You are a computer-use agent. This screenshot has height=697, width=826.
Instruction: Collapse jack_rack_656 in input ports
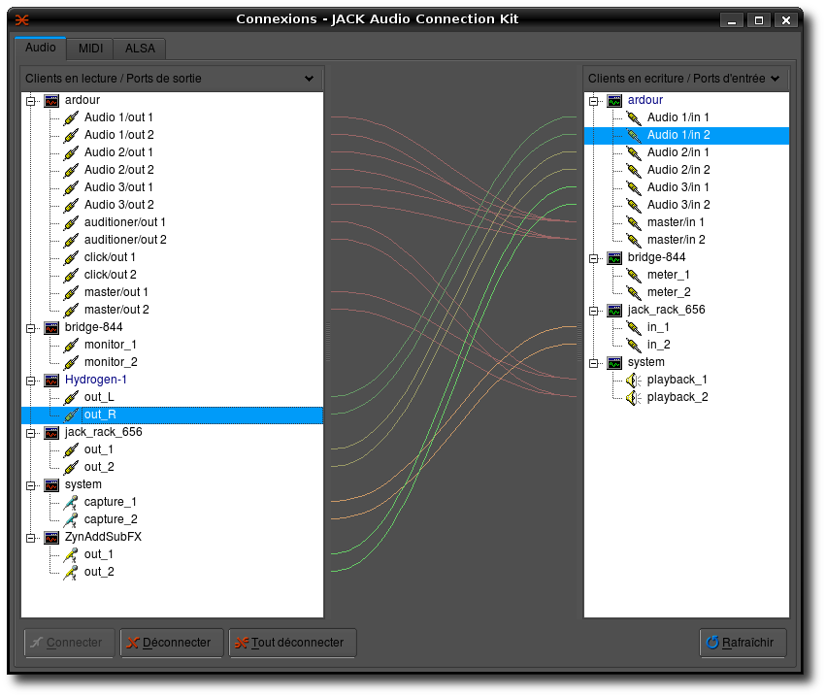[593, 311]
